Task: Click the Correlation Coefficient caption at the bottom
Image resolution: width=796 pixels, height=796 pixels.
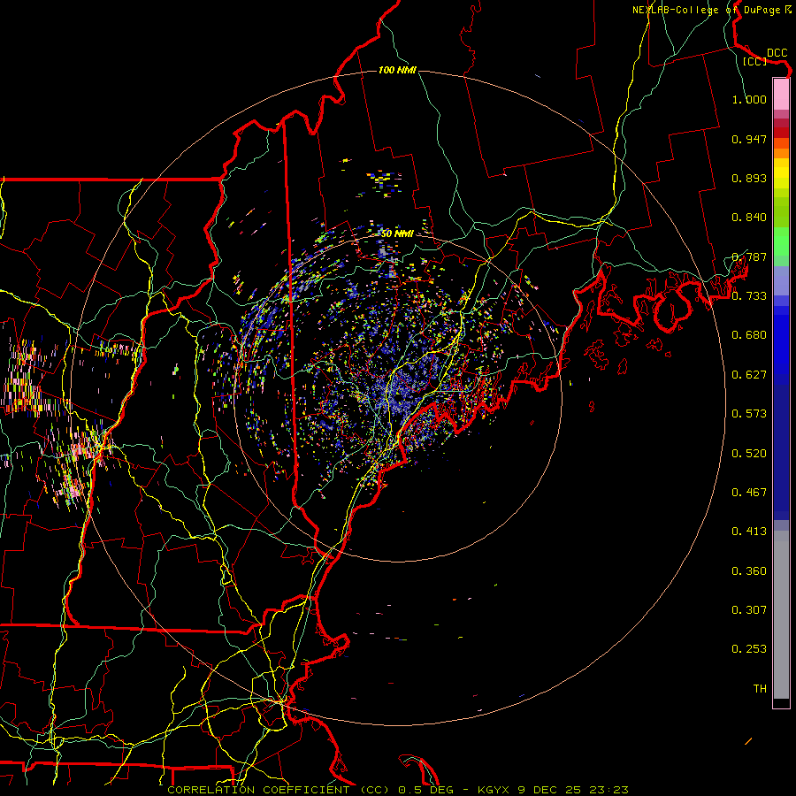Action: tap(397, 790)
